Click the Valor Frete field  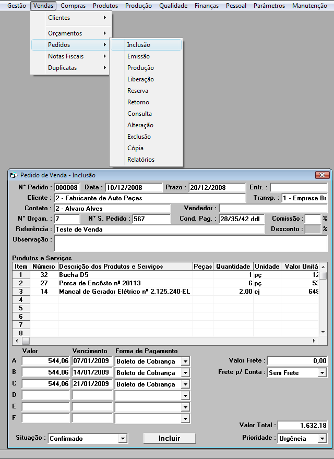click(x=297, y=360)
